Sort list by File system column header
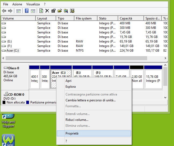This screenshot has height=146, width=174. tap(84, 18)
